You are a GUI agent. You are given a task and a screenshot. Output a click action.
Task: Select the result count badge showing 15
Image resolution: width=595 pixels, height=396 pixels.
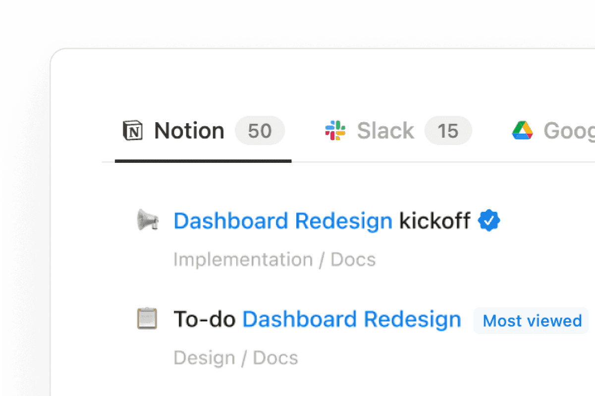tap(448, 130)
